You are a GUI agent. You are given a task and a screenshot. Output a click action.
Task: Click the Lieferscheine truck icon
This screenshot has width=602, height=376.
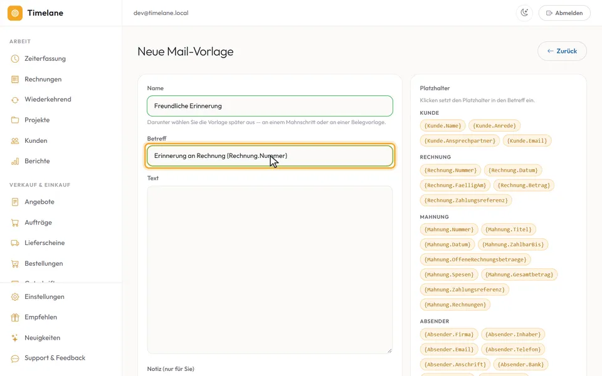click(x=15, y=243)
